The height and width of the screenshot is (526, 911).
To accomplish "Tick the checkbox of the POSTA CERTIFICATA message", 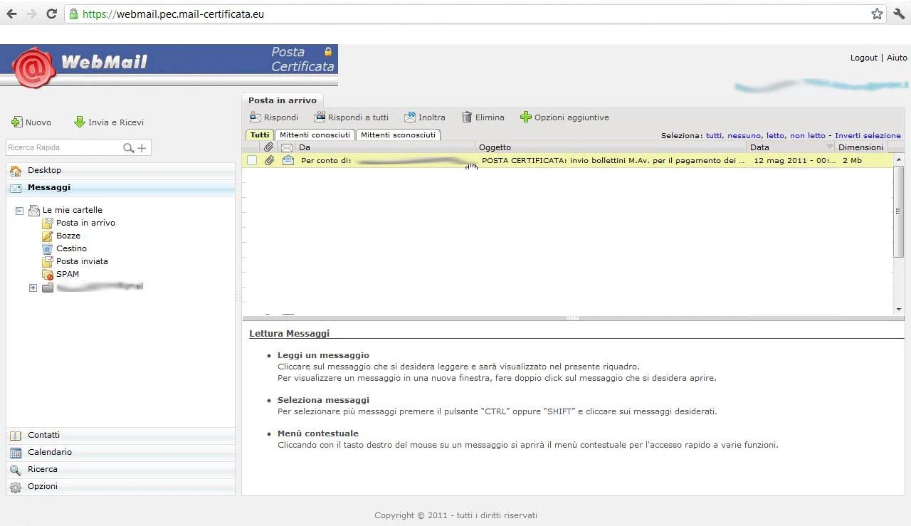I will click(x=252, y=161).
